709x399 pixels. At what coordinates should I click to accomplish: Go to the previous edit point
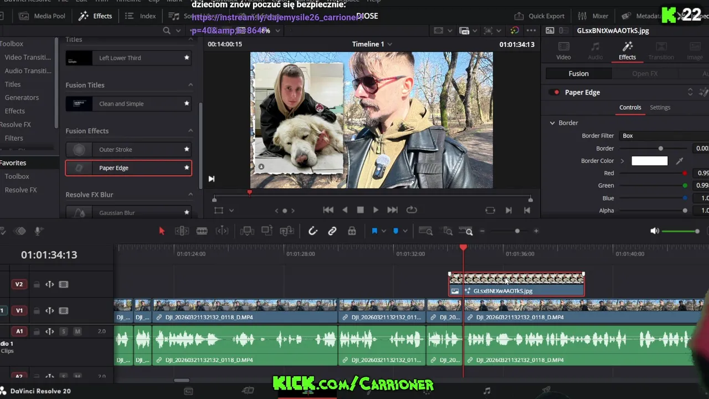pyautogui.click(x=527, y=210)
